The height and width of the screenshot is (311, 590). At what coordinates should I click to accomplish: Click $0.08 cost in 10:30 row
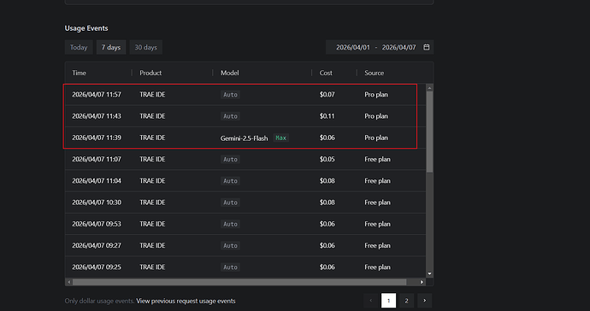[x=327, y=202]
